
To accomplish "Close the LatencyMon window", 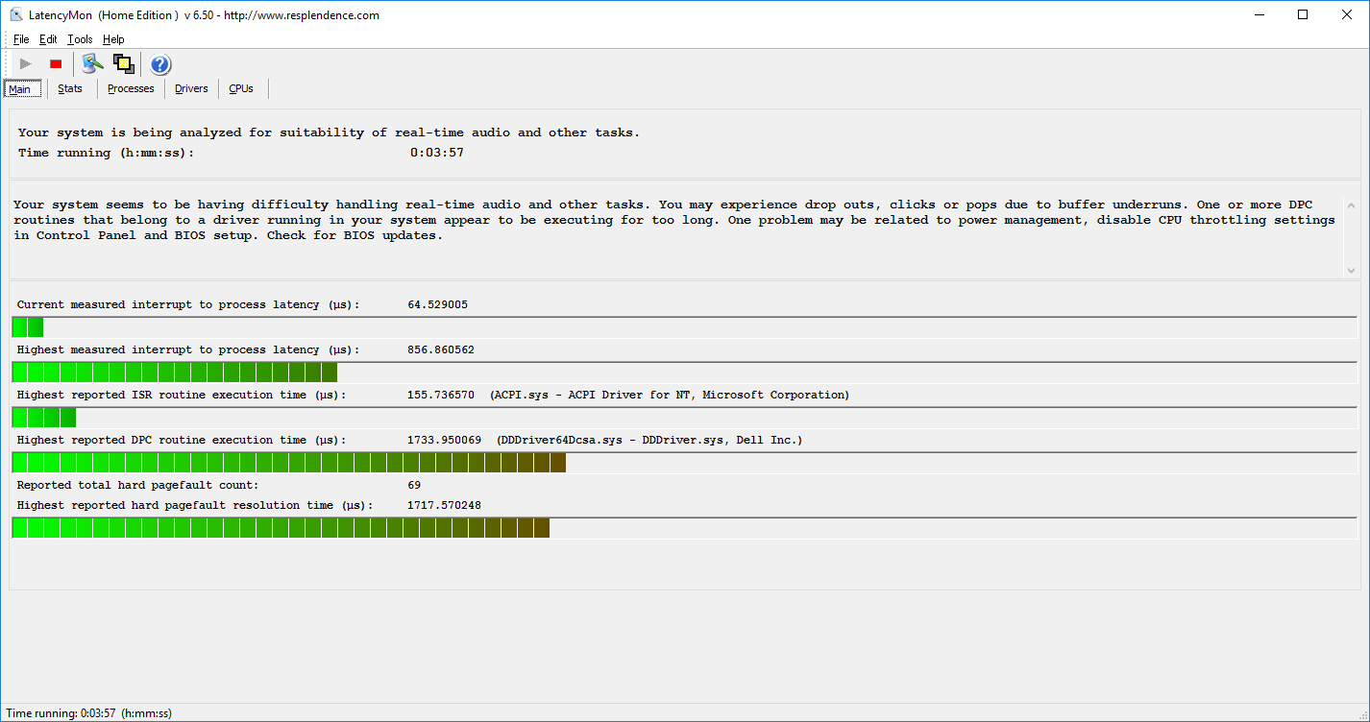I will 1347,14.
